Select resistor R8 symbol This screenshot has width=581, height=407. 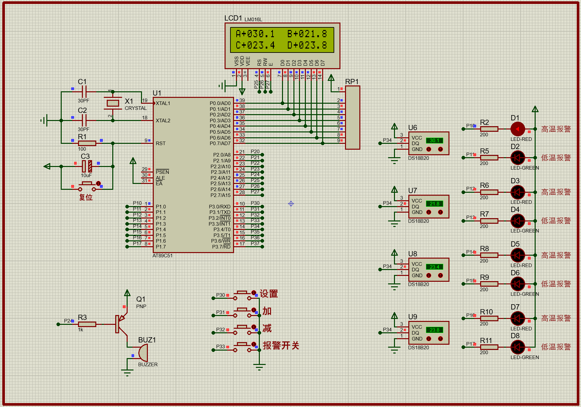coord(489,255)
